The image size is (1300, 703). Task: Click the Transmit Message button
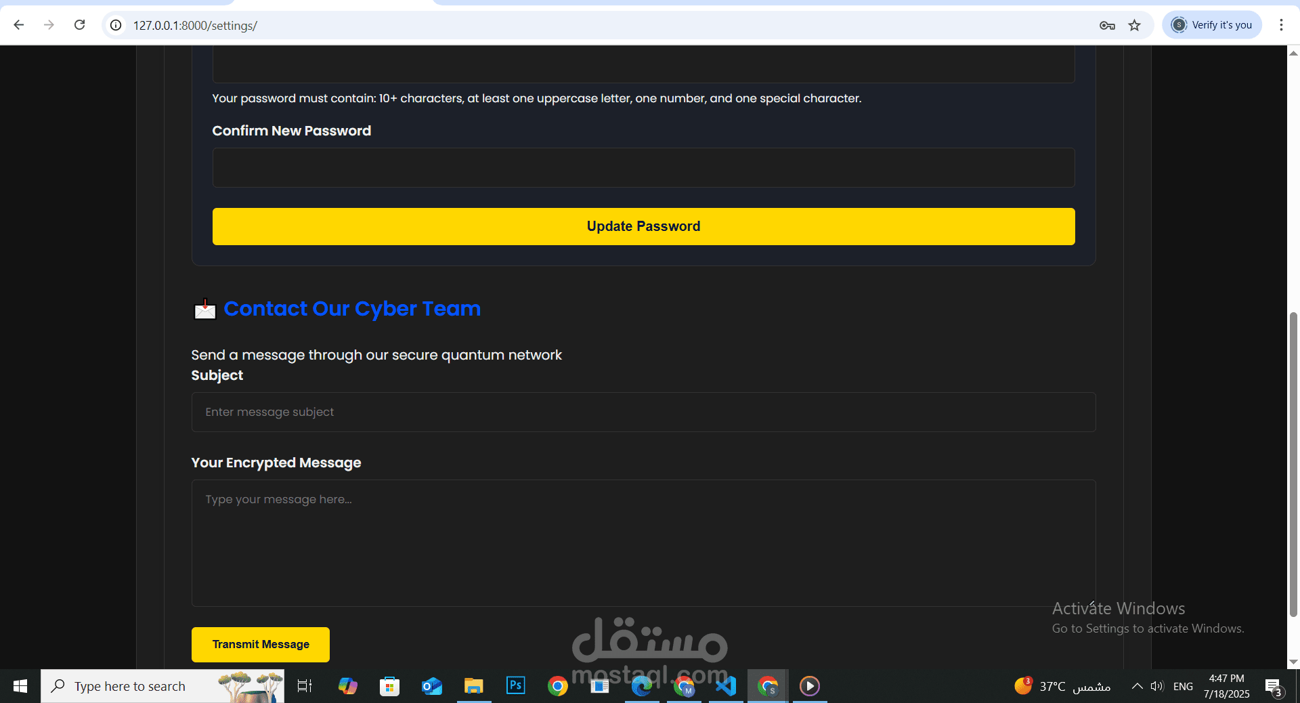click(x=261, y=644)
